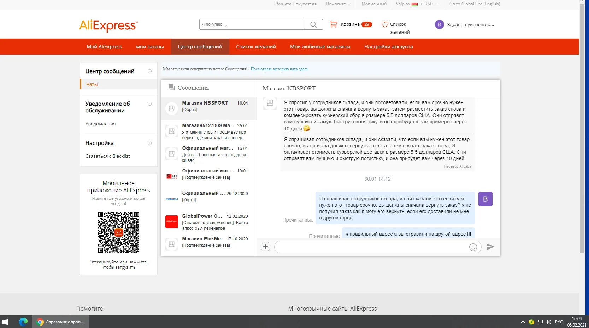Click the send message arrow icon
Screen dimensions: 589x328
coord(490,247)
